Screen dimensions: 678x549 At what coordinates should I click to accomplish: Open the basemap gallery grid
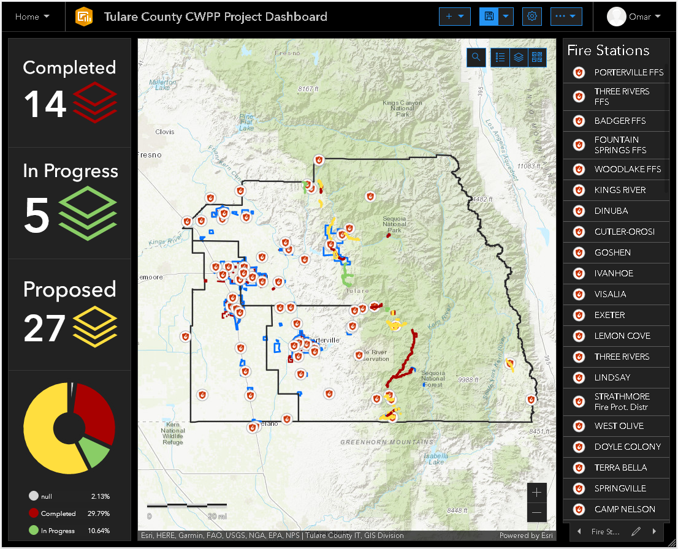537,57
